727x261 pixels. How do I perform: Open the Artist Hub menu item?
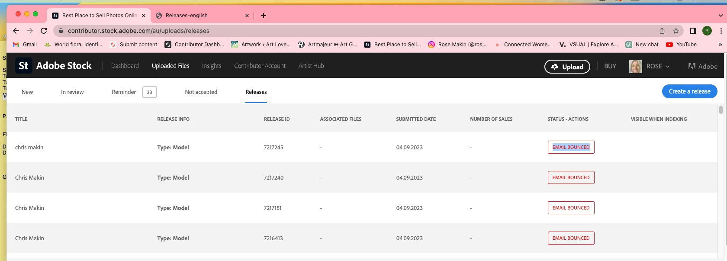311,66
